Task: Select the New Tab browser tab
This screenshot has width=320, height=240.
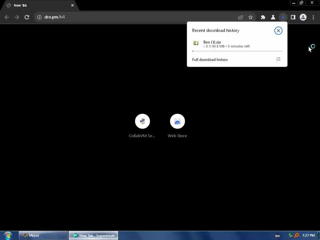Action: click(x=40, y=6)
